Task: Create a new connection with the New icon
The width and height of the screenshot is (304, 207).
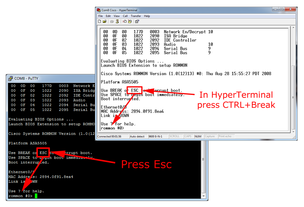Action: [100, 21]
